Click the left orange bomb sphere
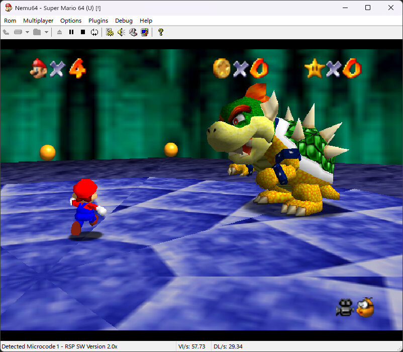Viewport: 403px width, 352px height. click(x=47, y=152)
